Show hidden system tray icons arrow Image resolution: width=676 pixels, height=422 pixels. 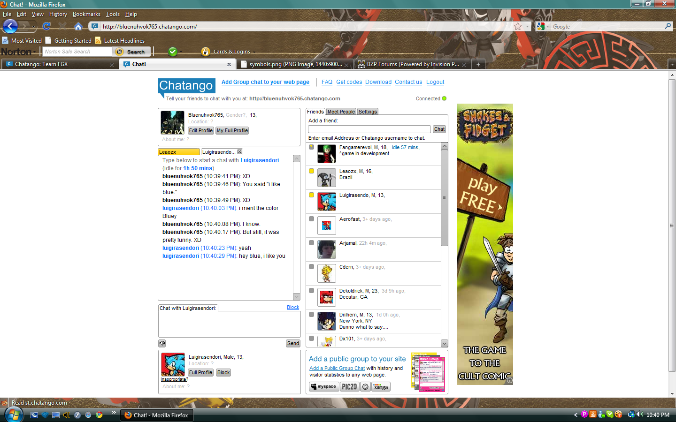point(576,415)
